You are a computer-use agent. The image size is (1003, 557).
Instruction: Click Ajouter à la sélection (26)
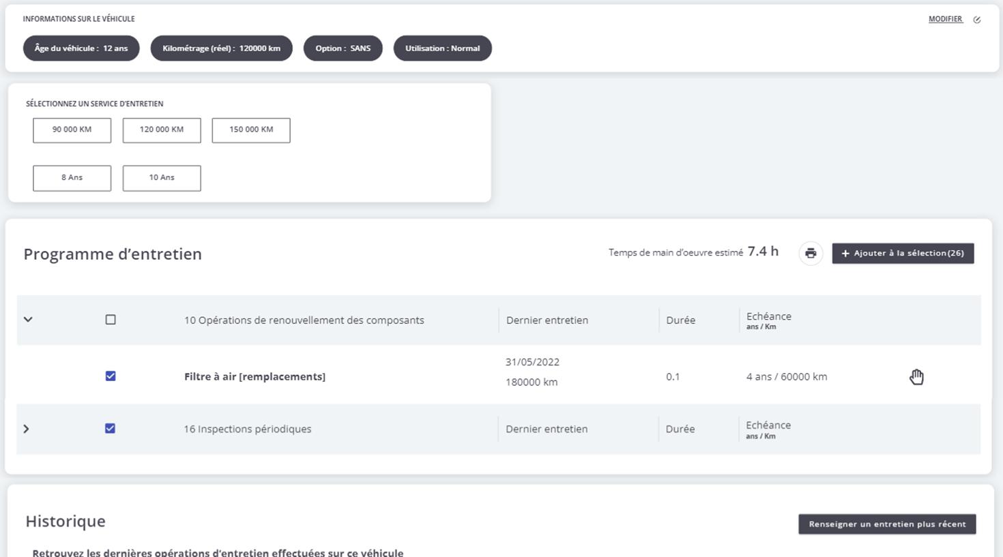click(x=903, y=254)
